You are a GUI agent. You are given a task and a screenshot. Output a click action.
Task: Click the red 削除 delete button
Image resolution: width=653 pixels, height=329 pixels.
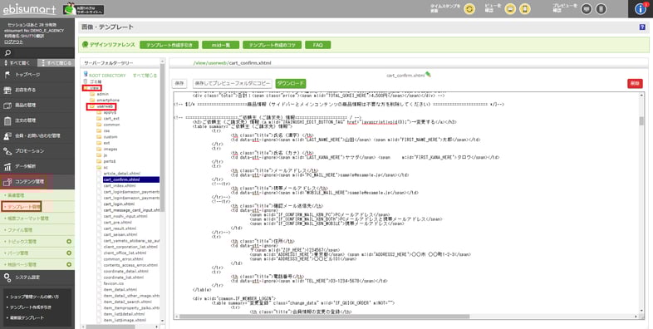pyautogui.click(x=635, y=84)
